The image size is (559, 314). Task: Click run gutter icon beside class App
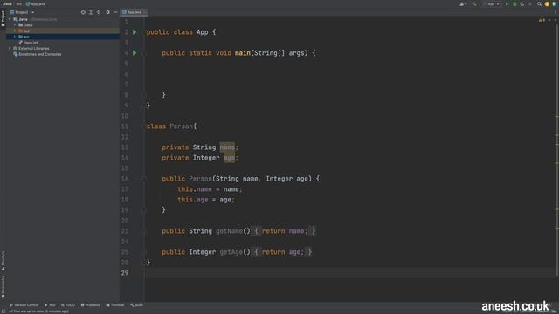135,32
